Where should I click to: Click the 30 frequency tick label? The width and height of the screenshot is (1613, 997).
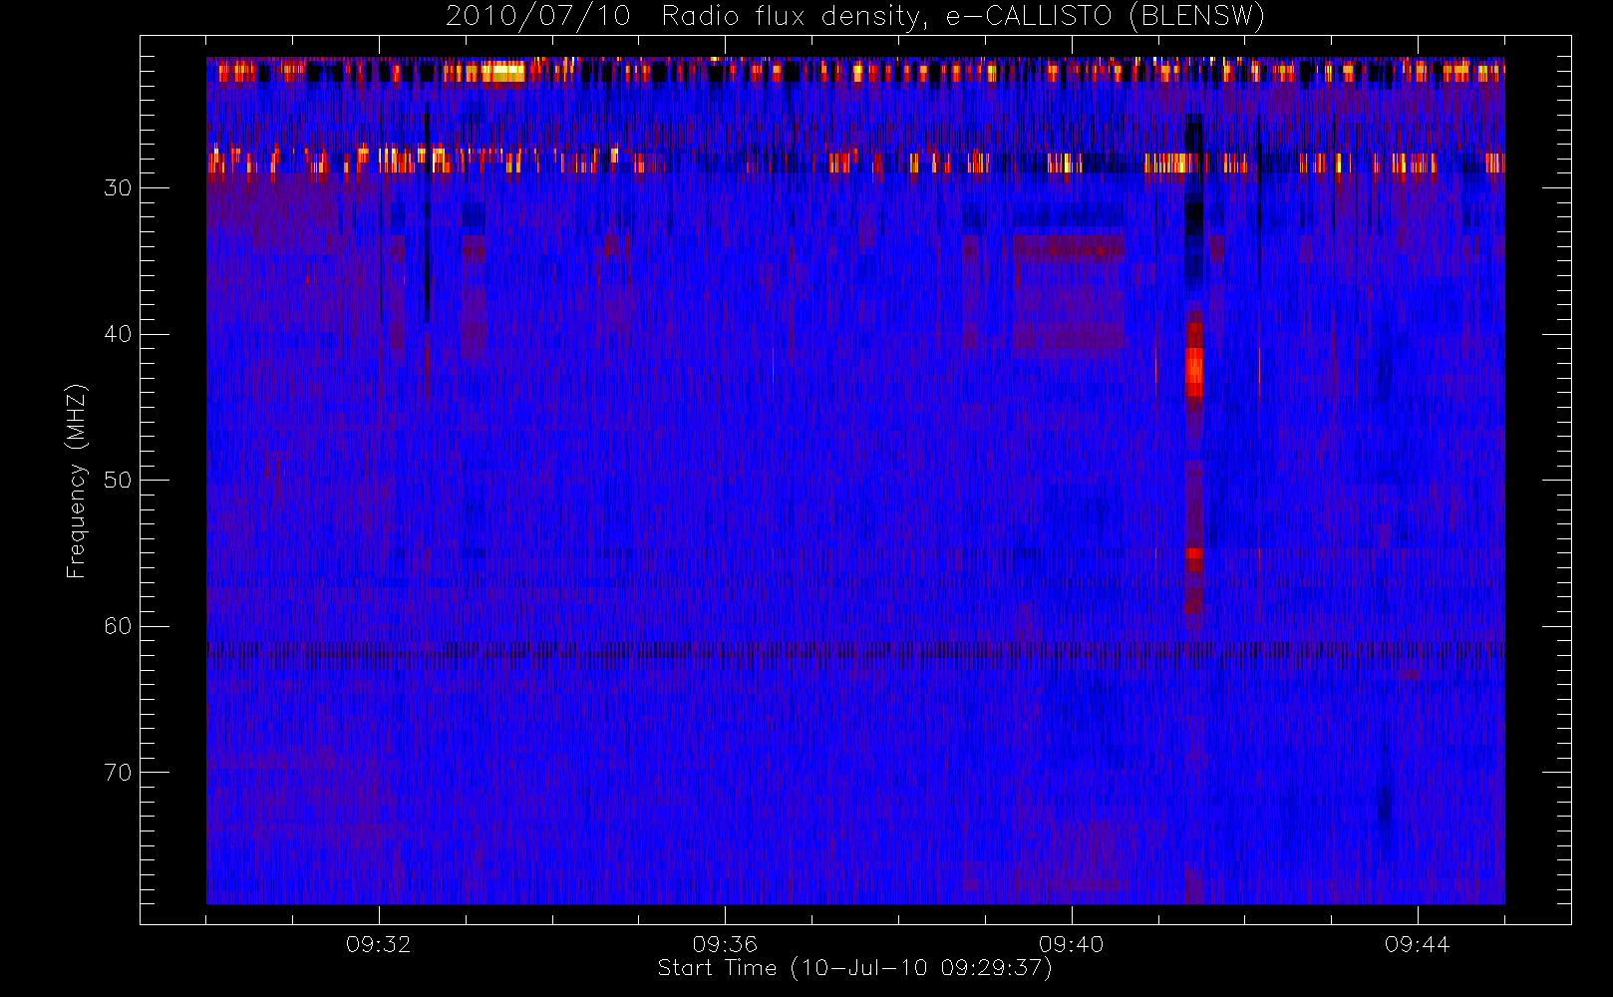(118, 188)
